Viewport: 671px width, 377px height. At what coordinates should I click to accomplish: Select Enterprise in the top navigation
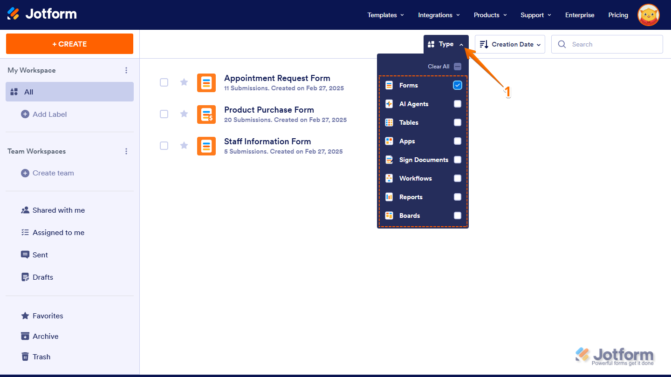click(579, 15)
